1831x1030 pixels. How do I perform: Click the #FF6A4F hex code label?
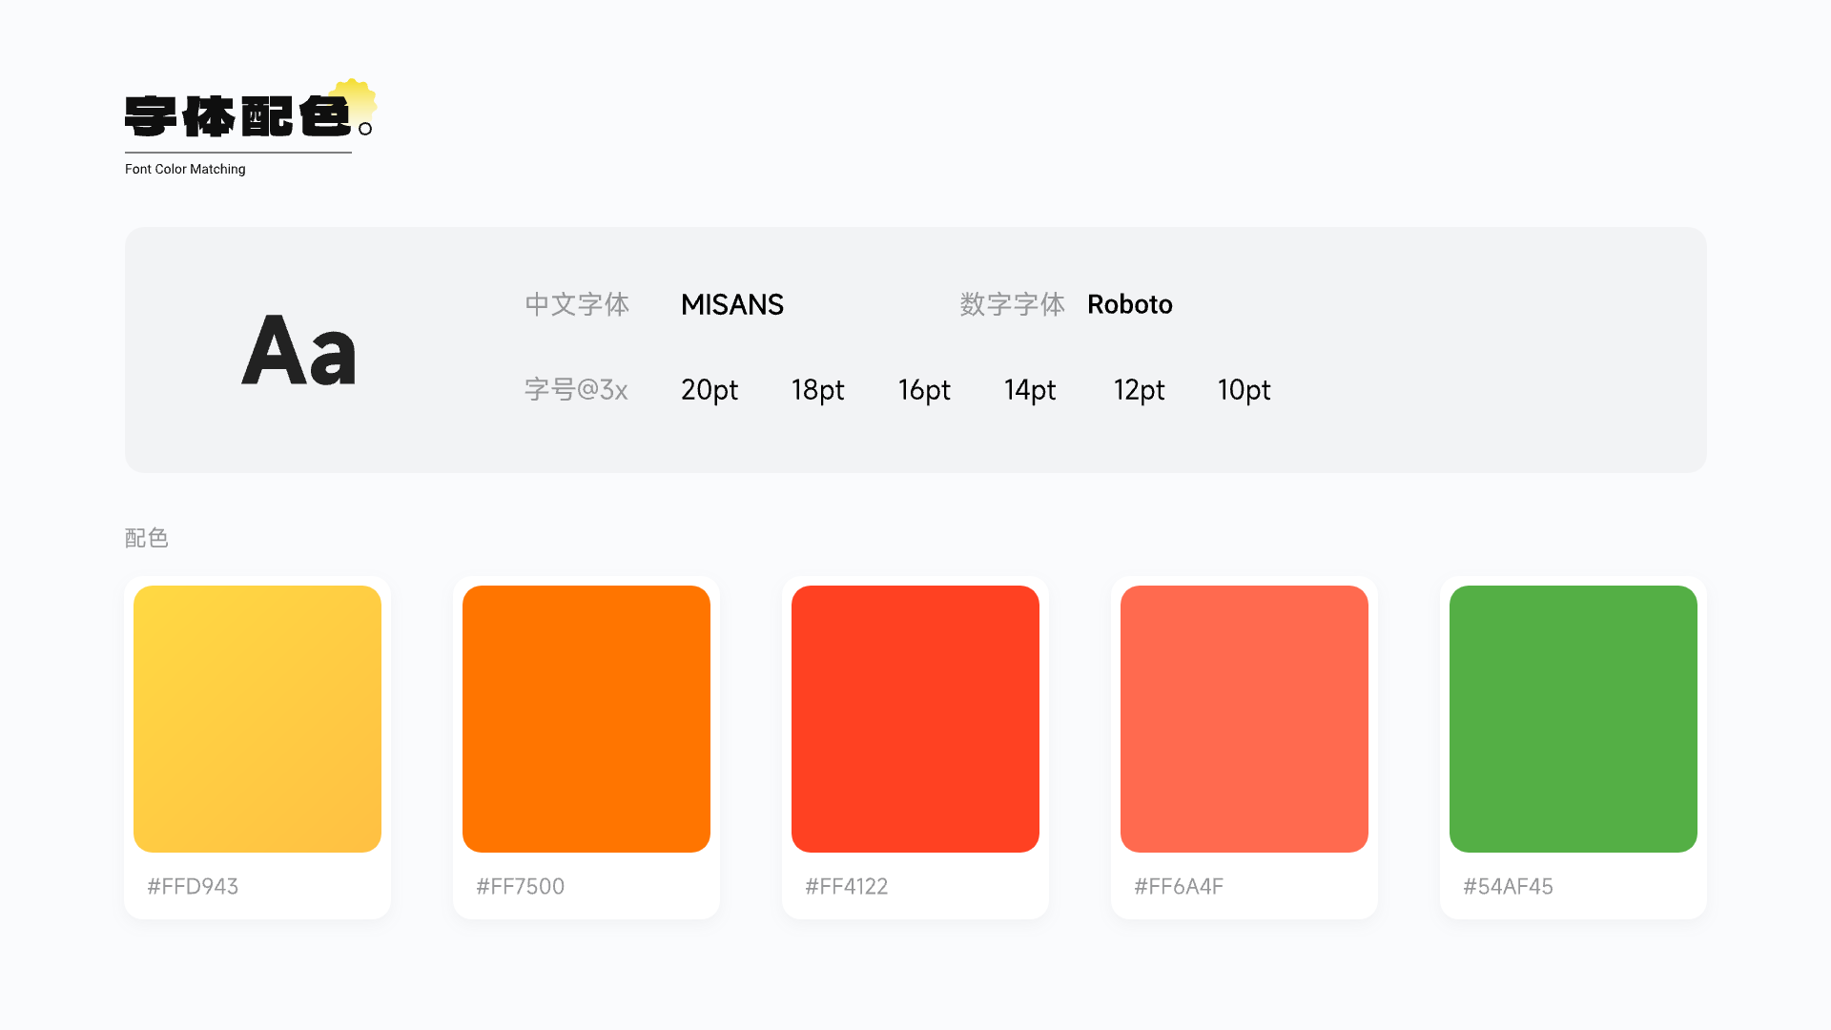click(1179, 886)
